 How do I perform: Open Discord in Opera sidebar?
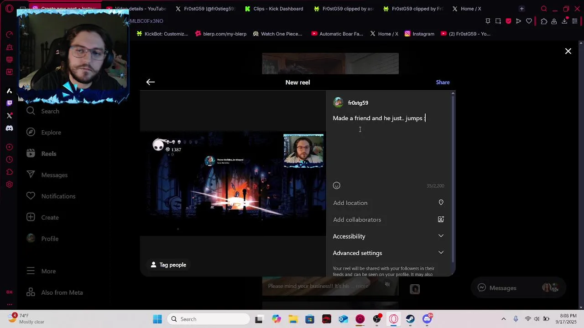click(9, 128)
